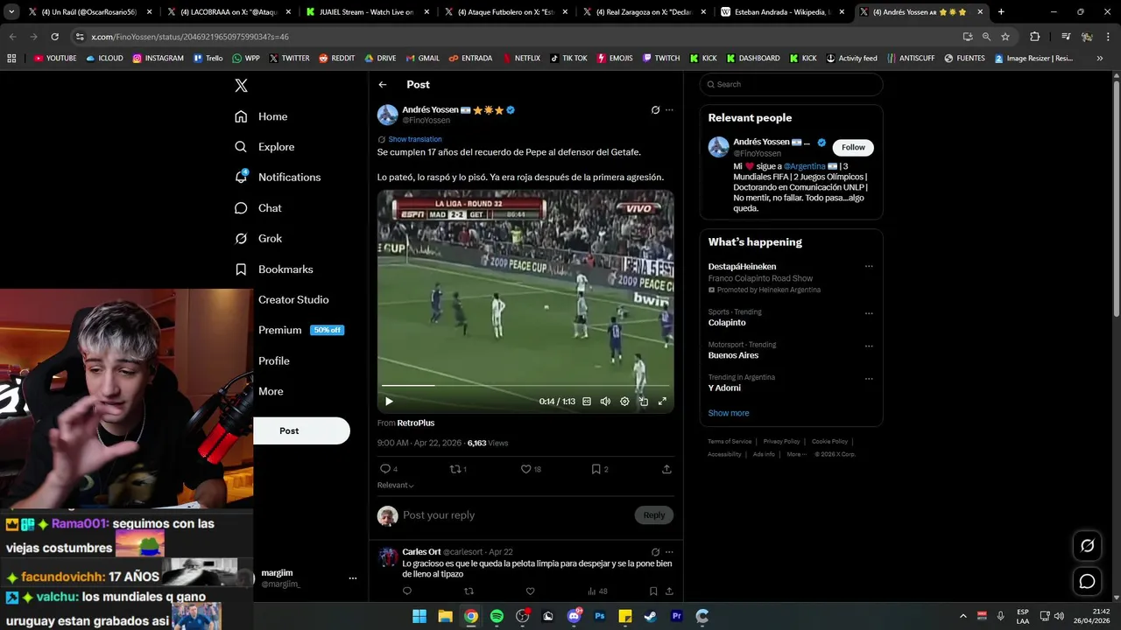Open more options on Carles Ort's reply
The width and height of the screenshot is (1121, 630).
tap(669, 552)
